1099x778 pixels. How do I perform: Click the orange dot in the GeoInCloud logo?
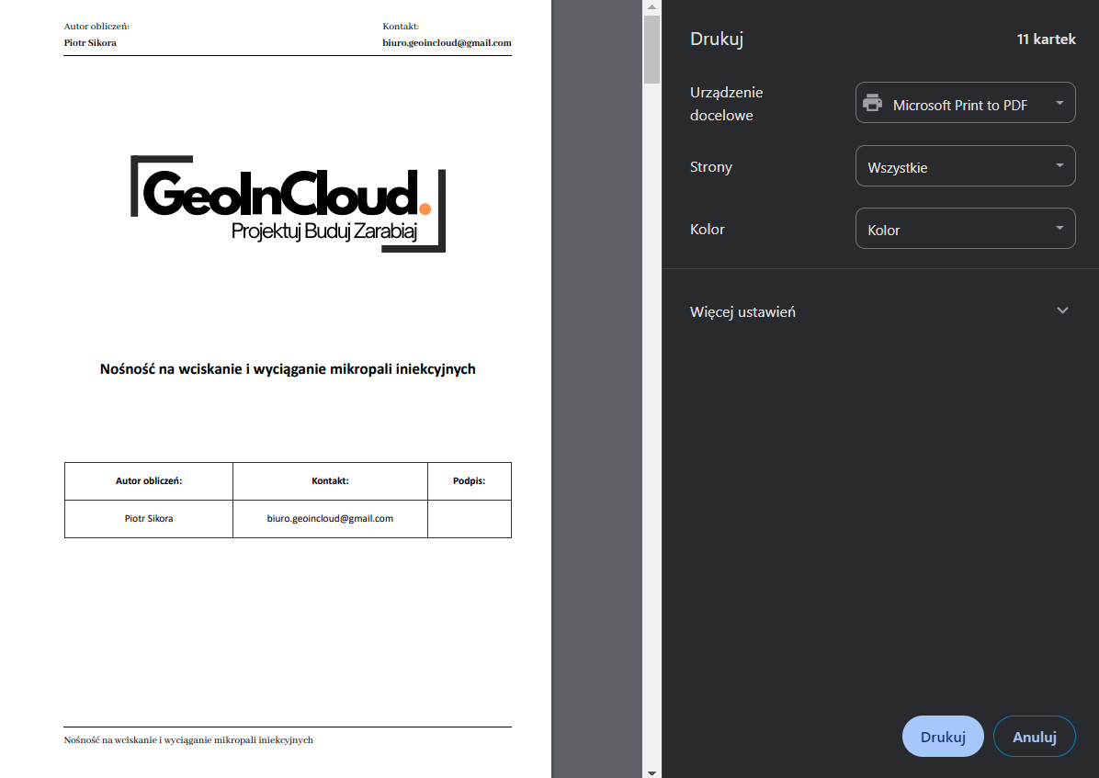tap(425, 209)
